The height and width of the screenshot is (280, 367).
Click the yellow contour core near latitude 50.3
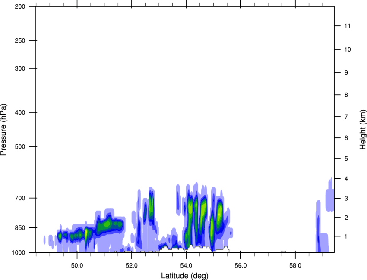click(x=86, y=233)
